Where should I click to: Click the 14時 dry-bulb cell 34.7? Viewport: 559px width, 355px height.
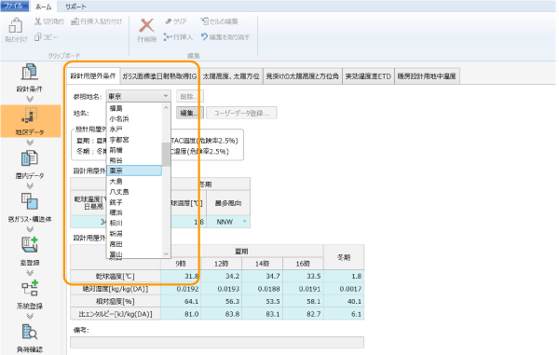262,276
